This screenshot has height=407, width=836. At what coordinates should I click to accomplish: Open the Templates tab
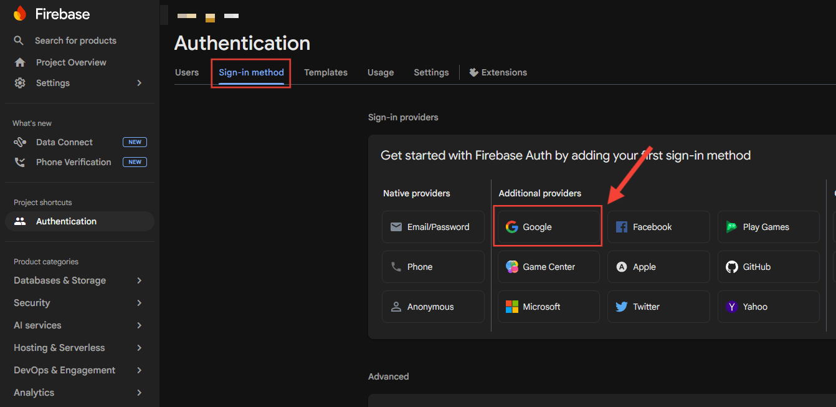(326, 72)
